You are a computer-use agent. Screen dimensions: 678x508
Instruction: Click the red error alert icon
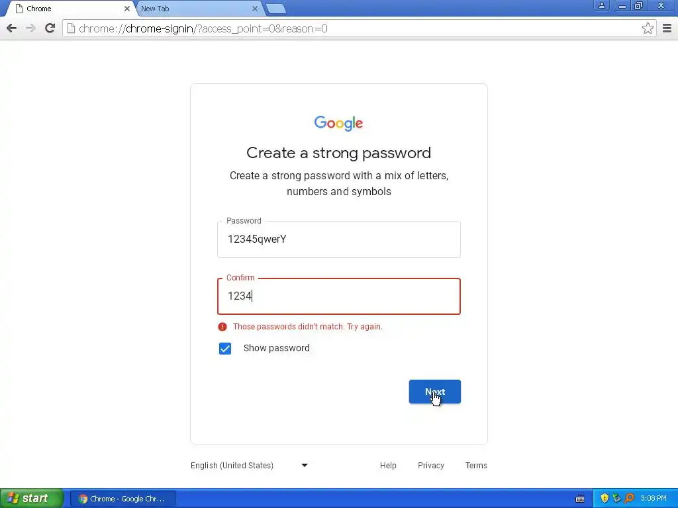point(222,327)
